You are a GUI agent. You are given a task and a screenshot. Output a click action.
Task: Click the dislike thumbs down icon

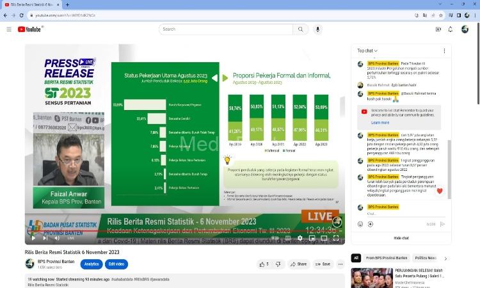pos(278,264)
